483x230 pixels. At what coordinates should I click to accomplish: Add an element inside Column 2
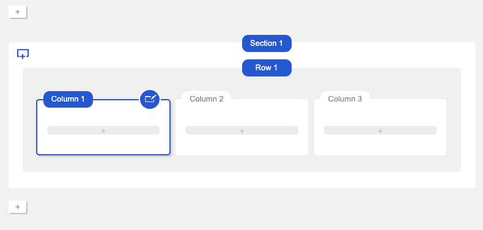click(x=242, y=130)
